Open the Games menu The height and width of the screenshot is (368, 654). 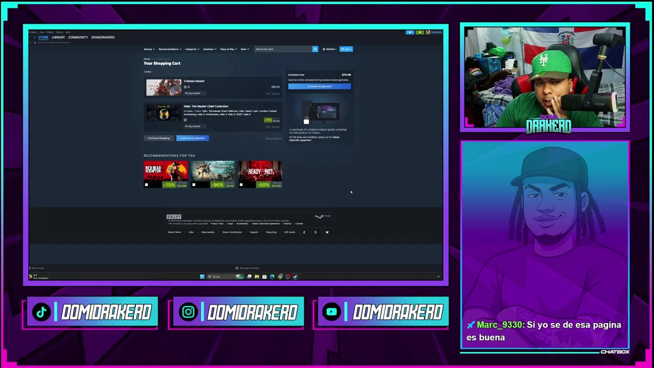click(60, 32)
